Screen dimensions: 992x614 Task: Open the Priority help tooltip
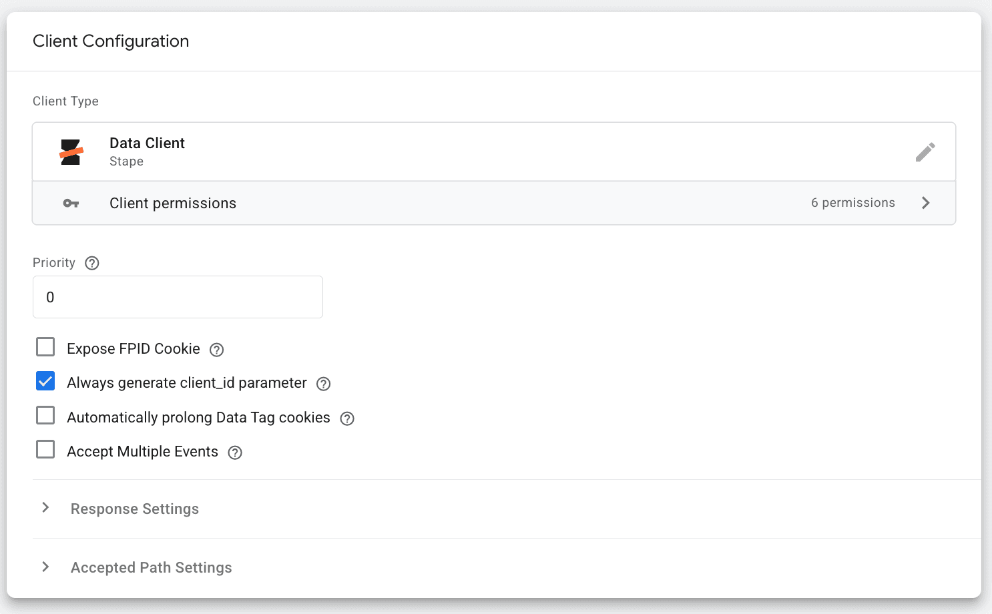tap(91, 263)
